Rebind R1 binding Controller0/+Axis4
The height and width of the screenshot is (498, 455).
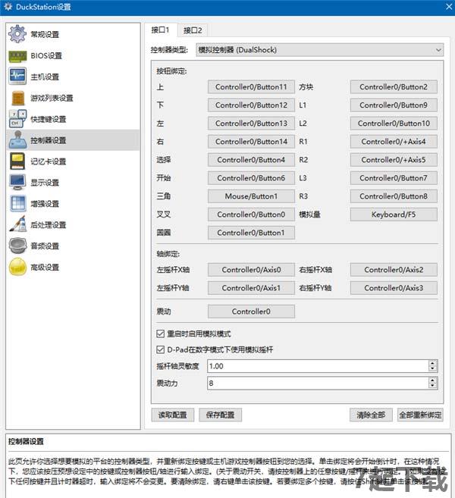click(394, 142)
